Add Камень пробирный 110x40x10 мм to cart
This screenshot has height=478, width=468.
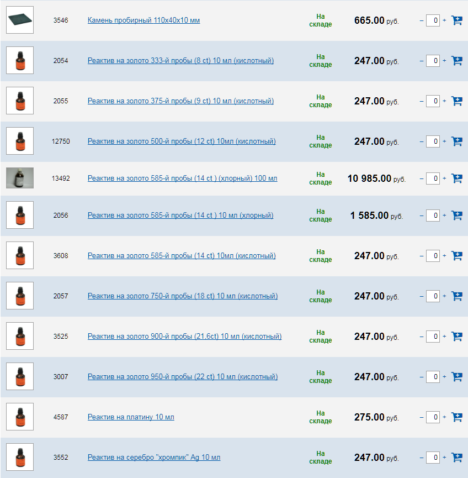tap(457, 20)
